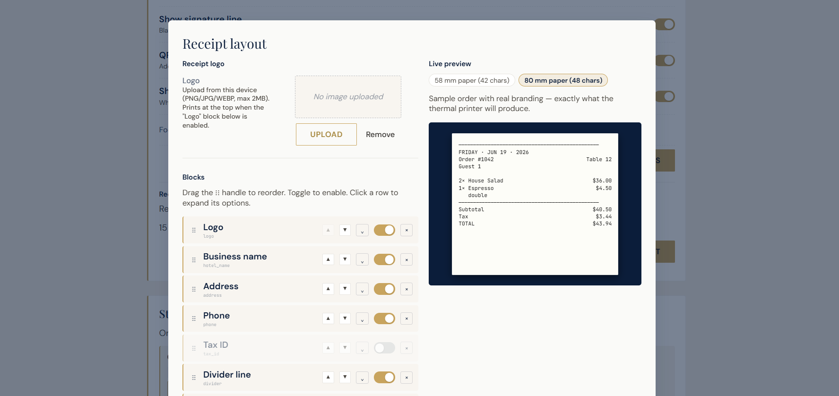Move Logo block up arrow
This screenshot has width=839, height=396.
pos(328,230)
